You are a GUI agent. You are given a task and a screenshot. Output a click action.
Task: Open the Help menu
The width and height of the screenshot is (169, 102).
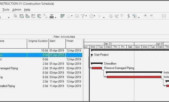27,10
